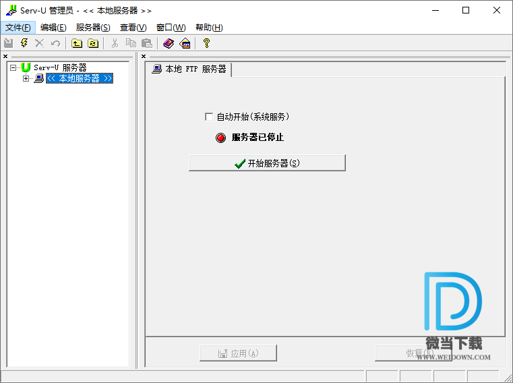Click the copy pages toolbar icon
Viewport: 513px width, 383px height.
(x=131, y=43)
